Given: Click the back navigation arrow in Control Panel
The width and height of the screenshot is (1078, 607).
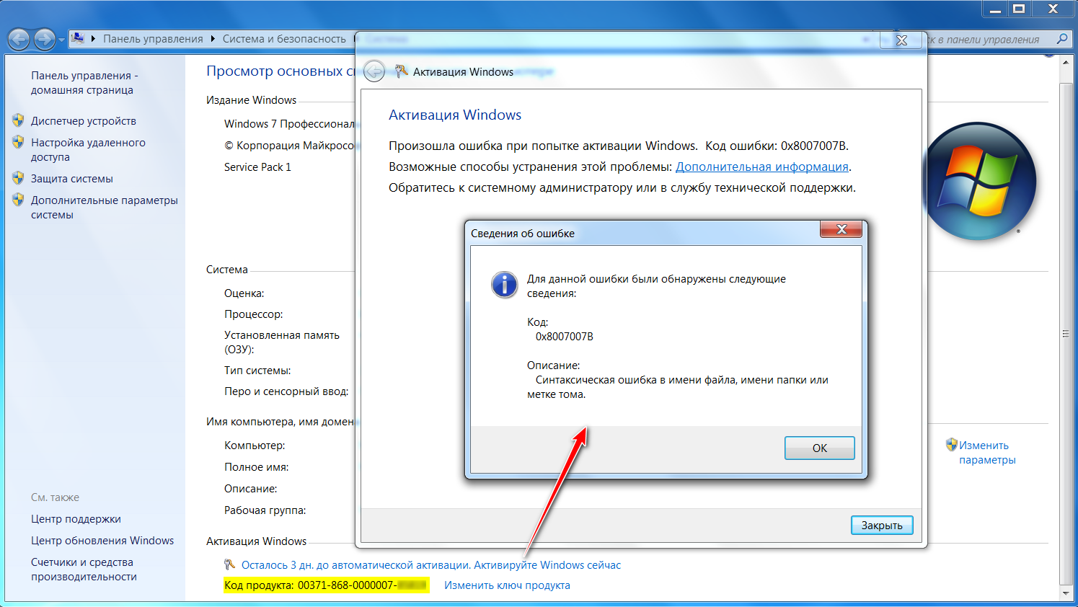Looking at the screenshot, I should pyautogui.click(x=19, y=39).
